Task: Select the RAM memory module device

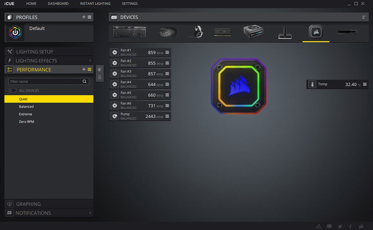Action: click(x=223, y=32)
